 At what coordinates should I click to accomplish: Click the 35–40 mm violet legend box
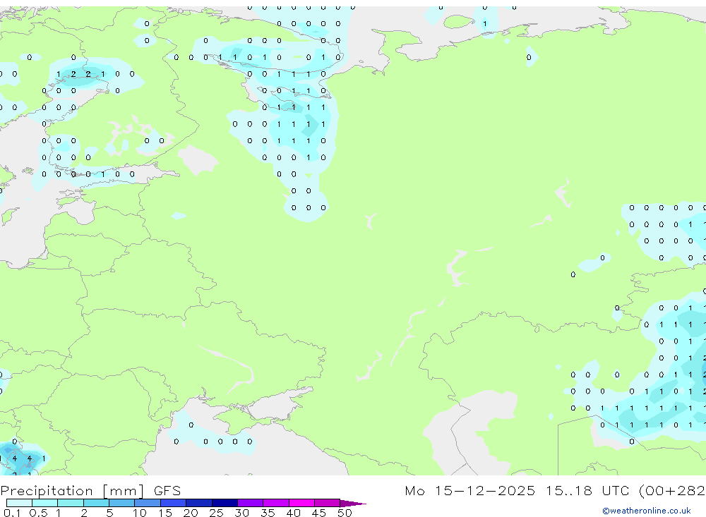coord(276,503)
